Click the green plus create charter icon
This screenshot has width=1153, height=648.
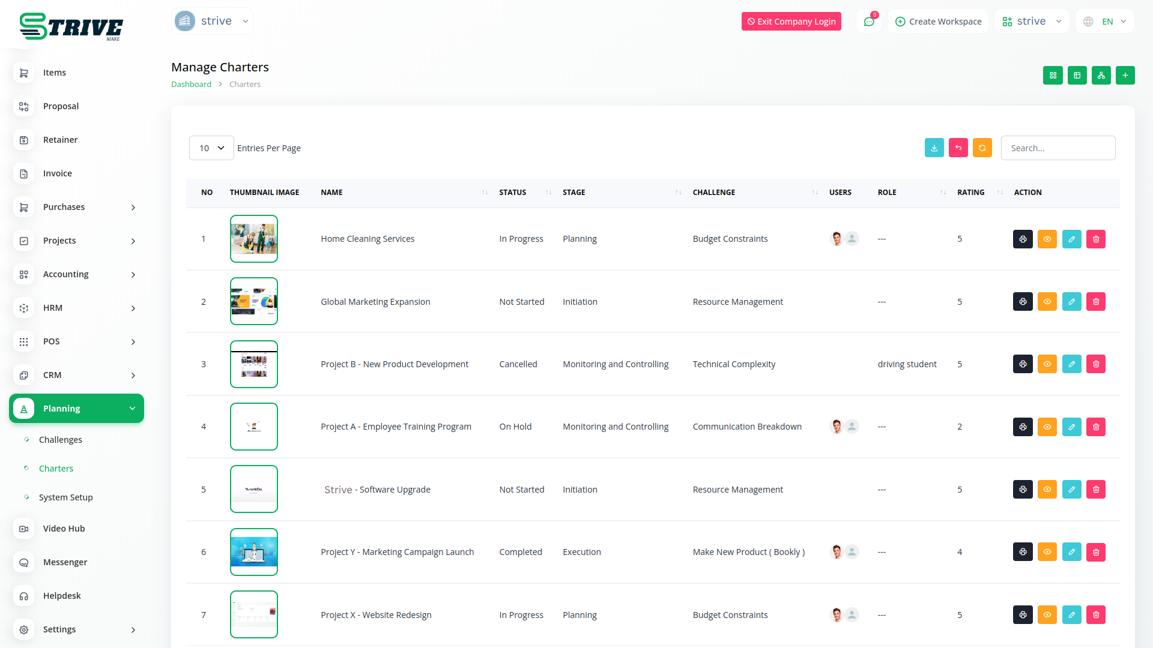click(x=1125, y=76)
